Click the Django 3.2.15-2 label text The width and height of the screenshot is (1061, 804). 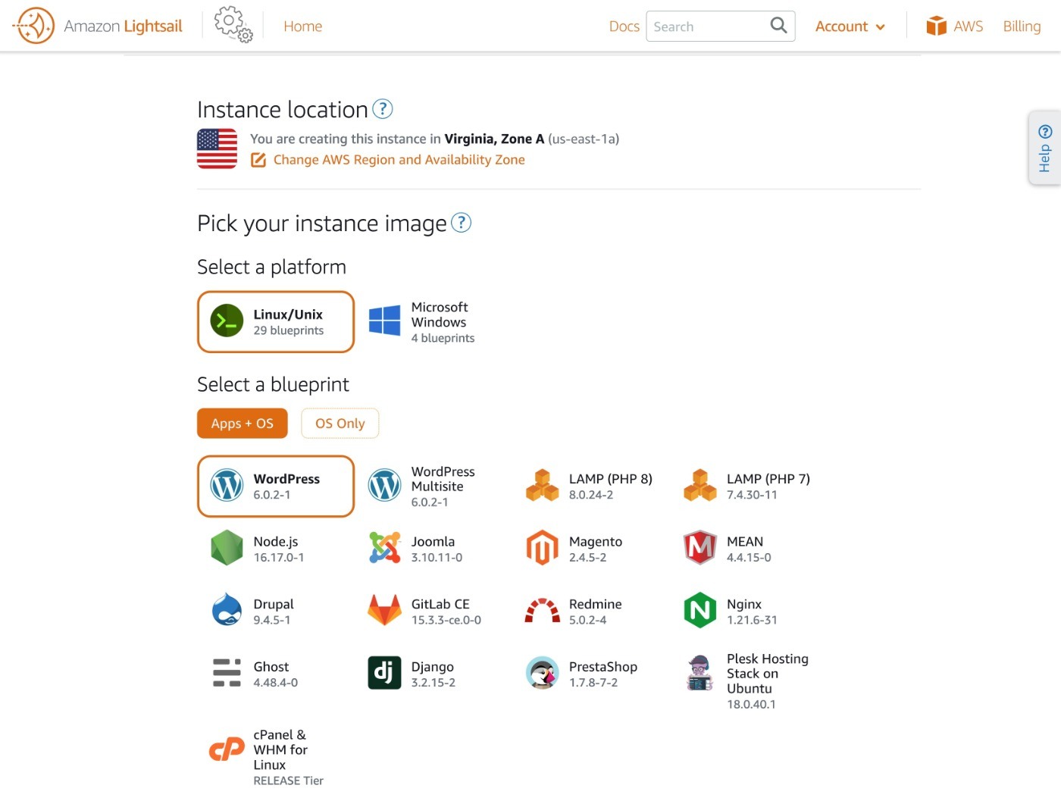[433, 674]
